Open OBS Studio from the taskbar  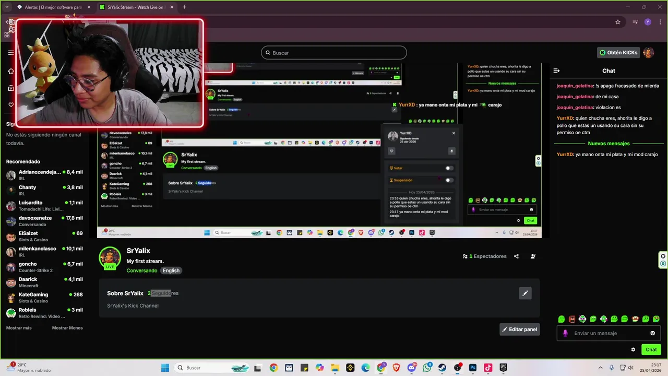pyautogui.click(x=458, y=368)
